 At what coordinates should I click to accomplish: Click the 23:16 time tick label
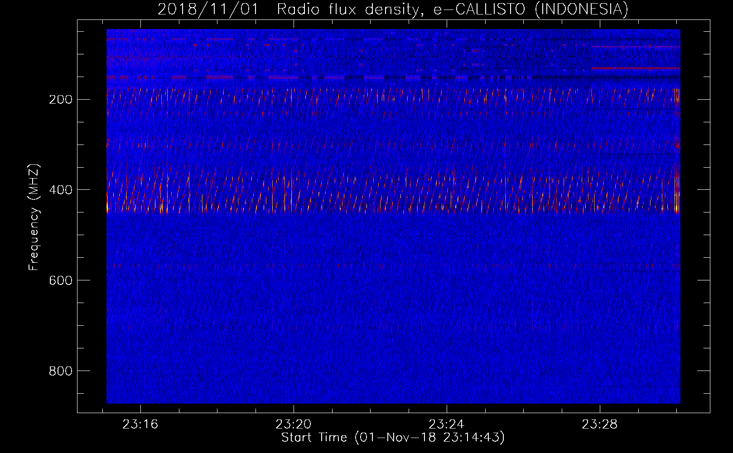140,424
